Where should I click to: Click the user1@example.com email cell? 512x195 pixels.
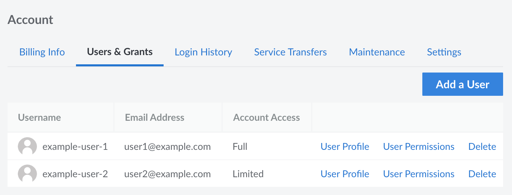tap(167, 147)
